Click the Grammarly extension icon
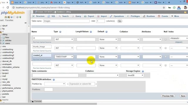This screenshot has width=188, height=105. pyautogui.click(x=174, y=8)
